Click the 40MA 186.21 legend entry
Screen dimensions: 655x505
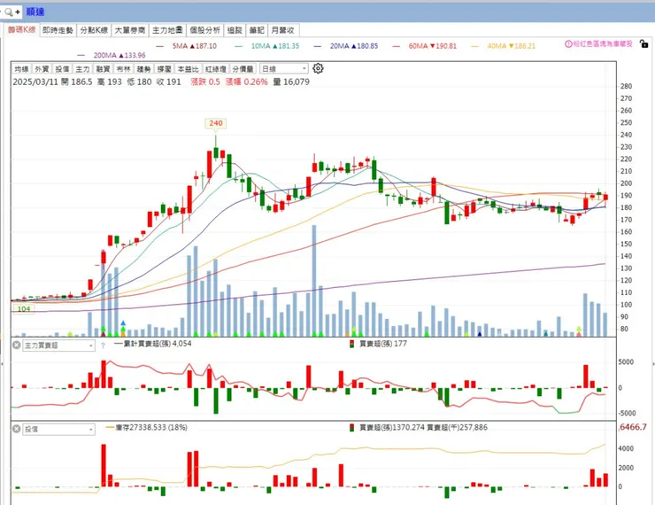pos(503,46)
